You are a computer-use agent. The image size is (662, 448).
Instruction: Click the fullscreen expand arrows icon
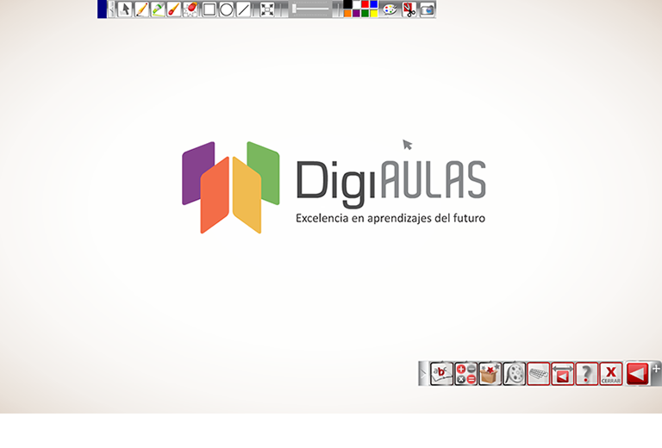pos(267,9)
